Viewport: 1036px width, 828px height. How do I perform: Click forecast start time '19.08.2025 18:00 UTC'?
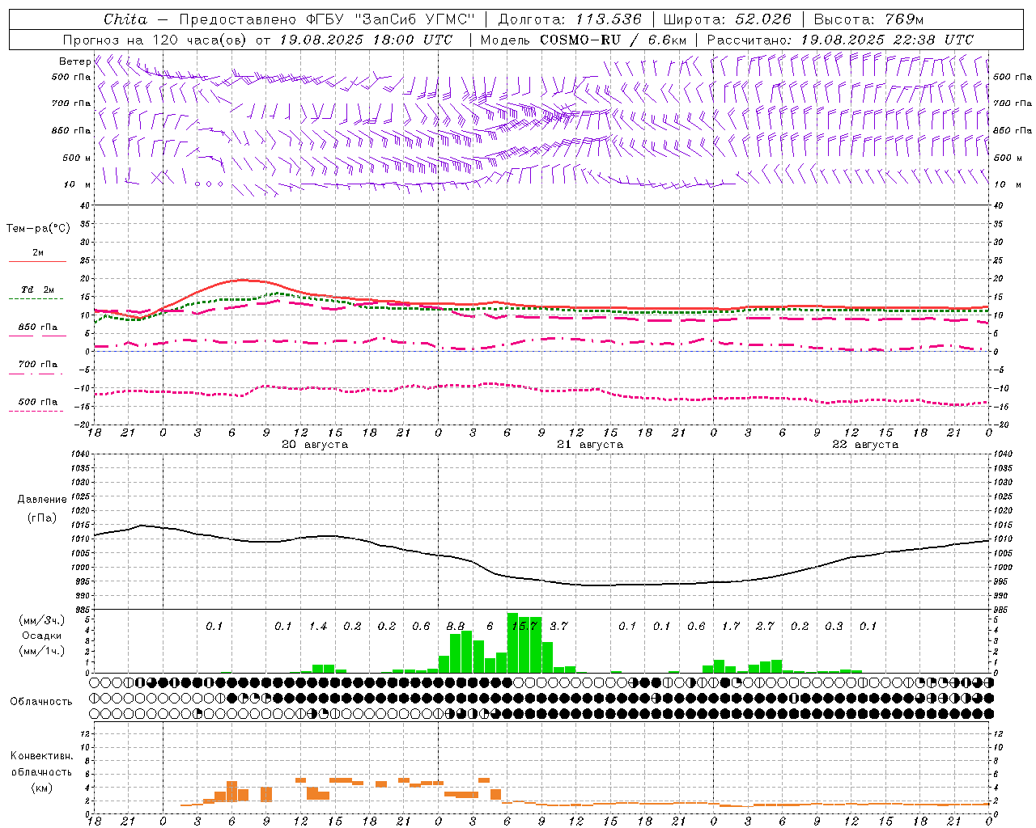click(366, 40)
